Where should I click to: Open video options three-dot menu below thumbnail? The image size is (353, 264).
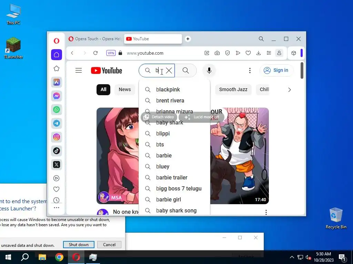[266, 212]
